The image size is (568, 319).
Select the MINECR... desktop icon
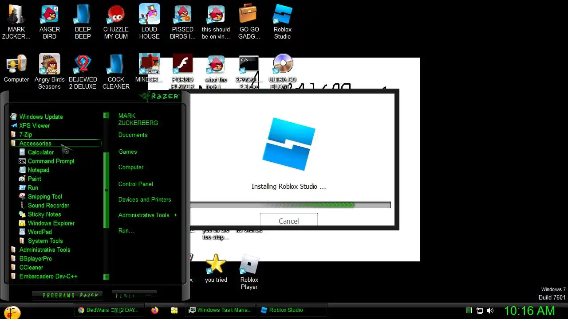[x=150, y=69]
